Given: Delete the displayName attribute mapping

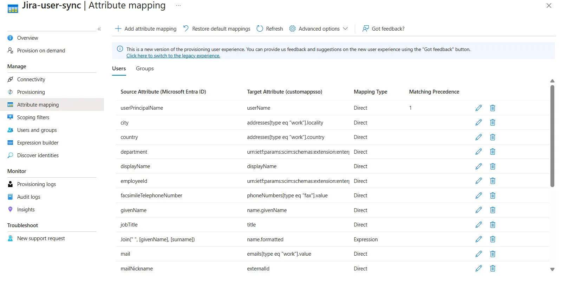Looking at the screenshot, I should click(x=492, y=166).
